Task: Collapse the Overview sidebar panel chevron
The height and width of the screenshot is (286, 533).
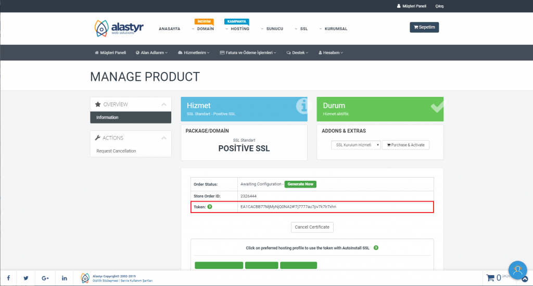Action: pos(164,104)
